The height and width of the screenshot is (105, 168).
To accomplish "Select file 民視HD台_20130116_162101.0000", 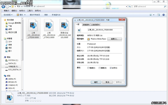I will tap(64, 29).
